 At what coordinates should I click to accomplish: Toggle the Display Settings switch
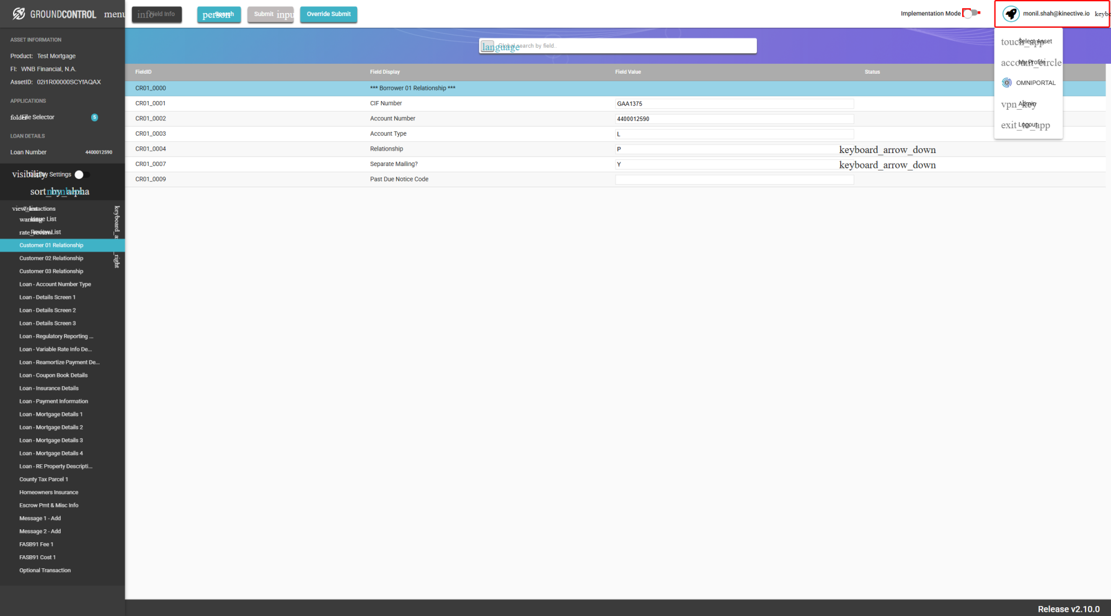point(82,175)
